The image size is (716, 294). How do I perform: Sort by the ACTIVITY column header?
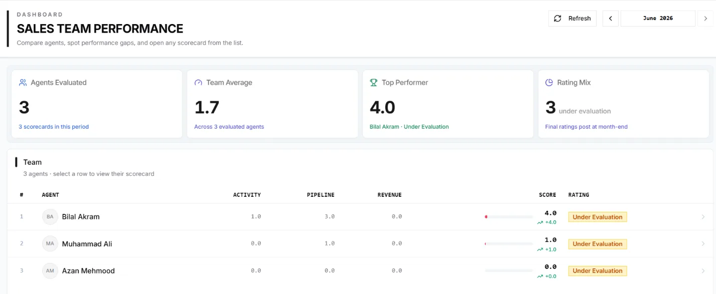pos(247,195)
